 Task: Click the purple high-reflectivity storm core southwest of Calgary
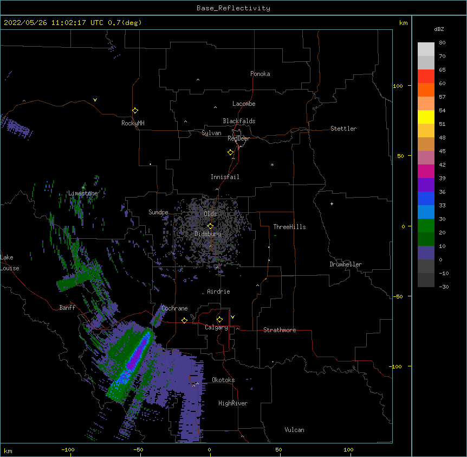(137, 354)
